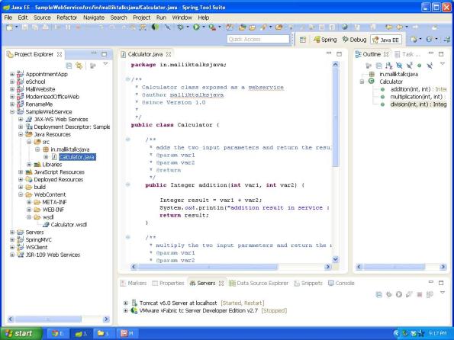Collapse the class Javadoc comment fold marker
Image resolution: width=454 pixels, height=340 pixels.
[127, 79]
